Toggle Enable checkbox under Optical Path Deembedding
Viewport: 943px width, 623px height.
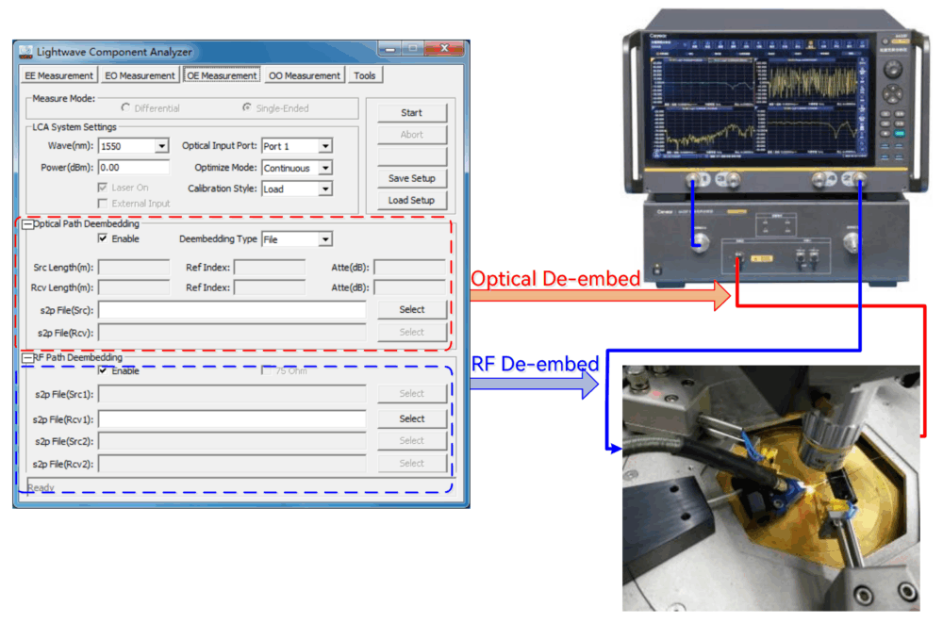(x=103, y=239)
